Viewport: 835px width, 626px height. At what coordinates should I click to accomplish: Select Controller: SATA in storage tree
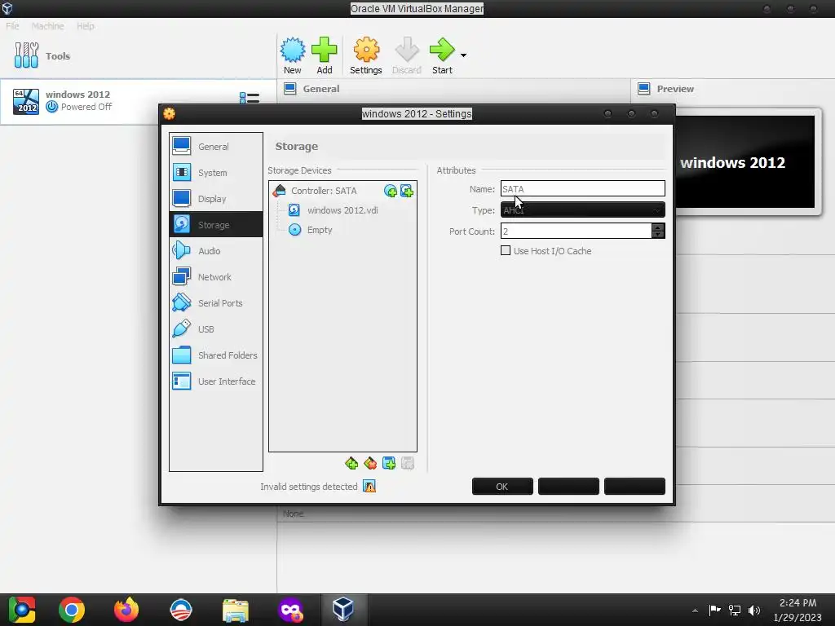[x=324, y=191]
